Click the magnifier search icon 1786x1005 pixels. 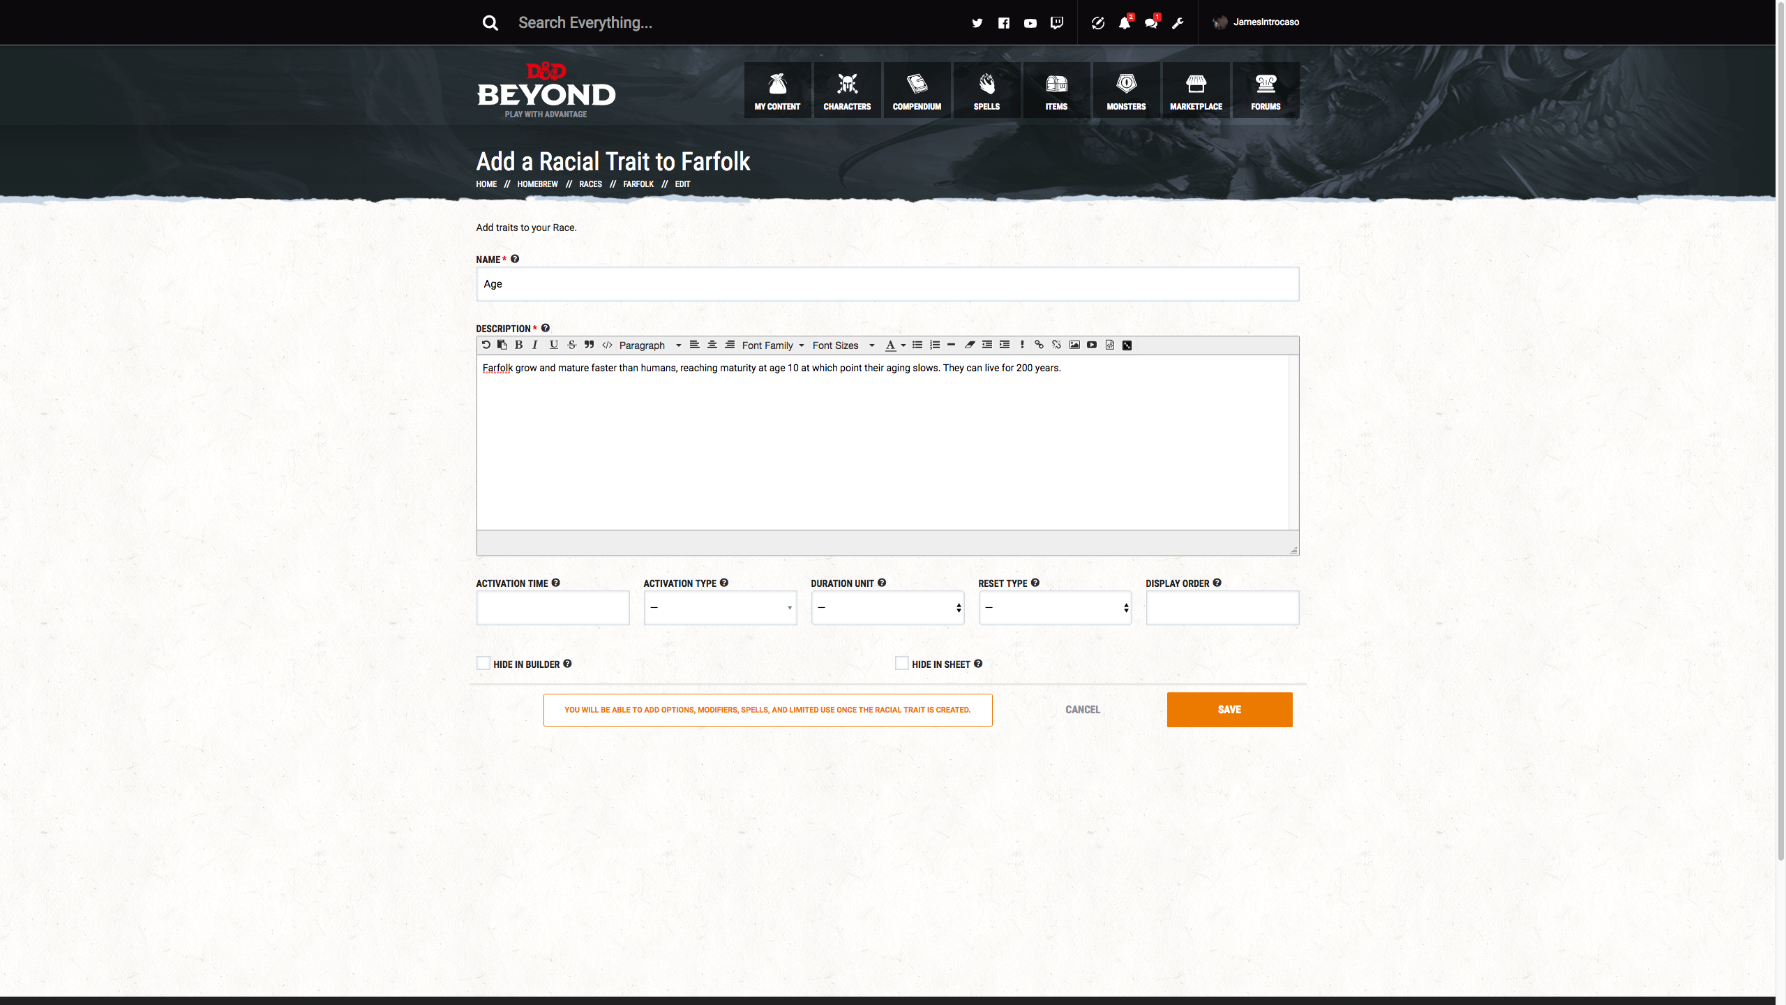coord(490,23)
